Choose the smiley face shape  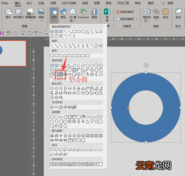point(78,74)
